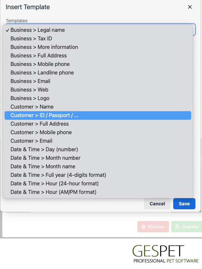Choose Business > Mobile phone template
This screenshot has width=202, height=269.
98,64
